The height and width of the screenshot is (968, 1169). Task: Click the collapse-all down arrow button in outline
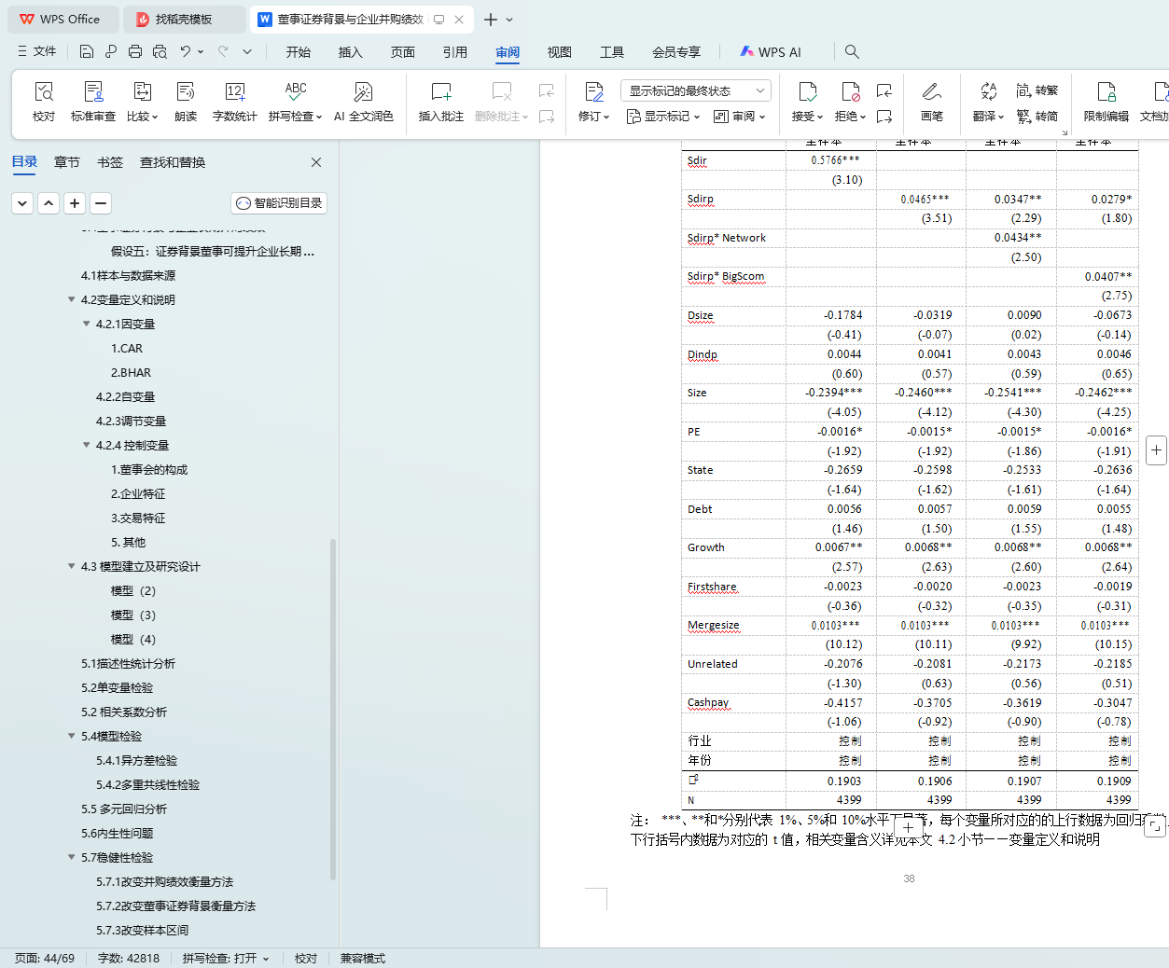[x=22, y=202]
